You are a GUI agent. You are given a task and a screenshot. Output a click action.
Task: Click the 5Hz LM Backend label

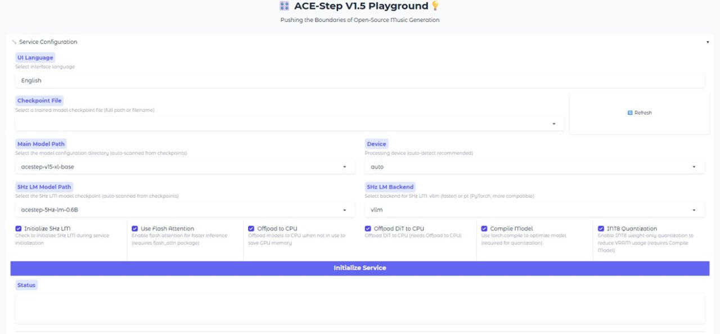[390, 187]
